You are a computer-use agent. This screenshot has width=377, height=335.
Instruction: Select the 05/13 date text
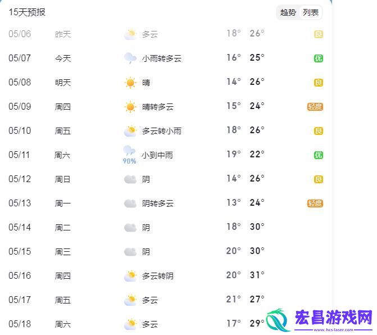click(20, 203)
